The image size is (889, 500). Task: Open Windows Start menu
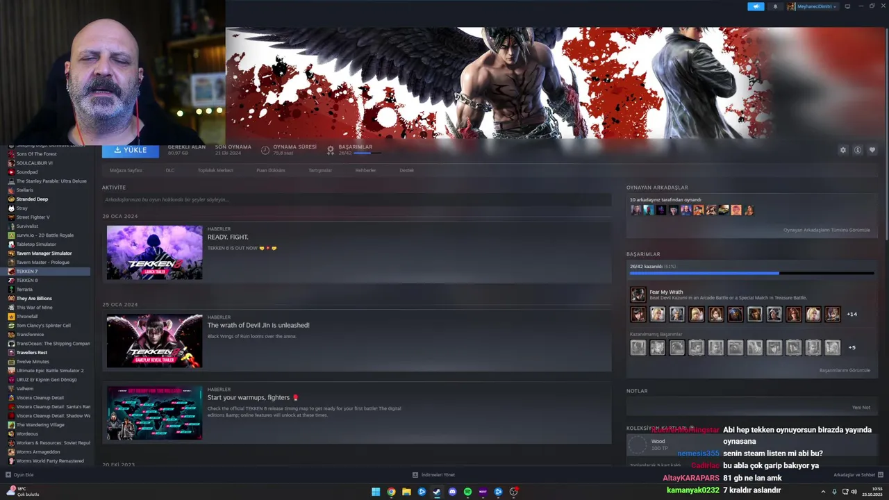click(x=376, y=492)
